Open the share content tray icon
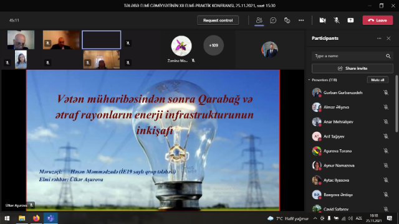This screenshot has width=399, height=224. pyautogui.click(x=350, y=21)
